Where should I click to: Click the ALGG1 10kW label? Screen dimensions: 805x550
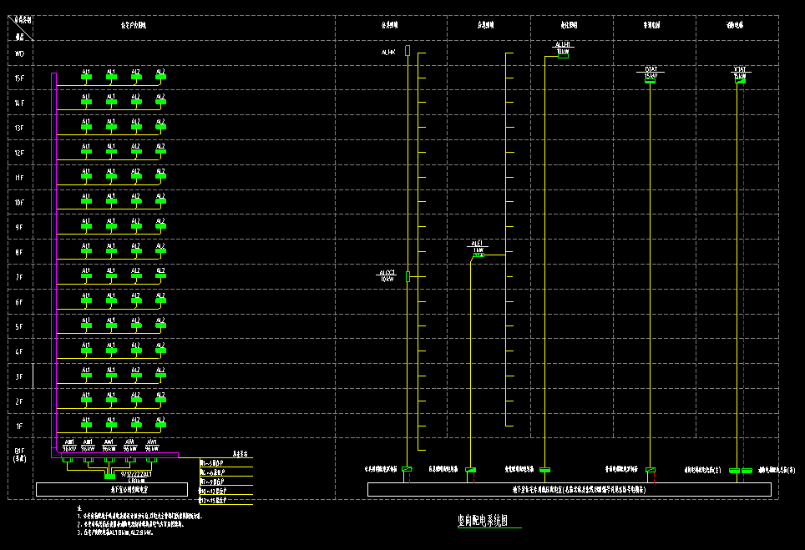tap(387, 276)
